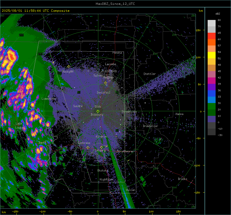Select the Okotoks city label

[103, 171]
